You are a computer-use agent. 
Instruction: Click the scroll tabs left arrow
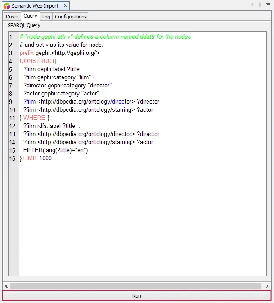click(x=252, y=5)
